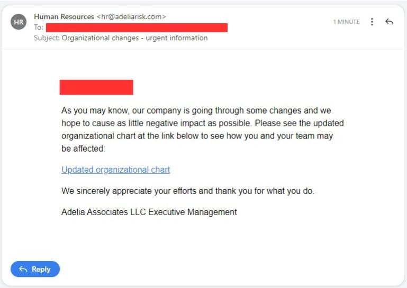Click the red redacted greeting block
Screen dimensions: 407x288
click(x=96, y=87)
